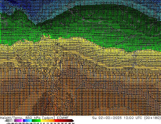Click the '12' legend value
Viewport: 161px width, 124px height.
pos(48,123)
